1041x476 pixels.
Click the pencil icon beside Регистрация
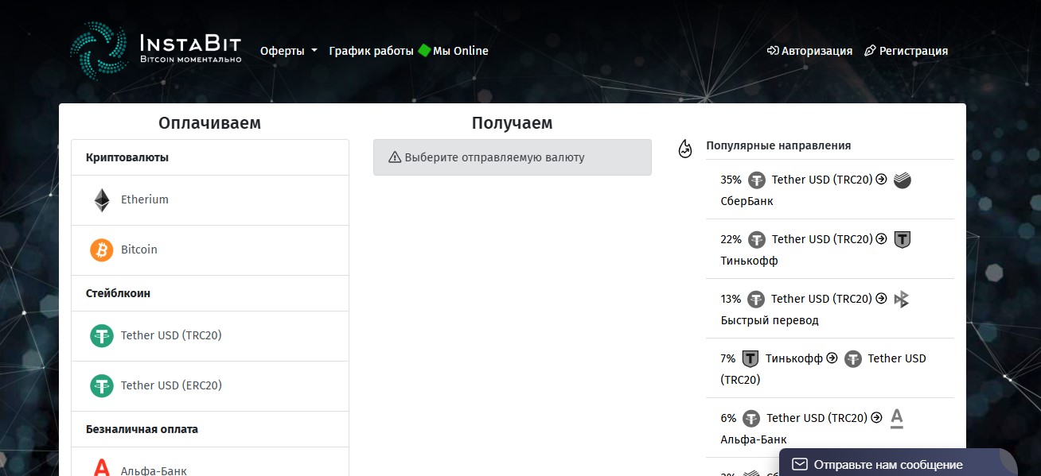(x=870, y=51)
